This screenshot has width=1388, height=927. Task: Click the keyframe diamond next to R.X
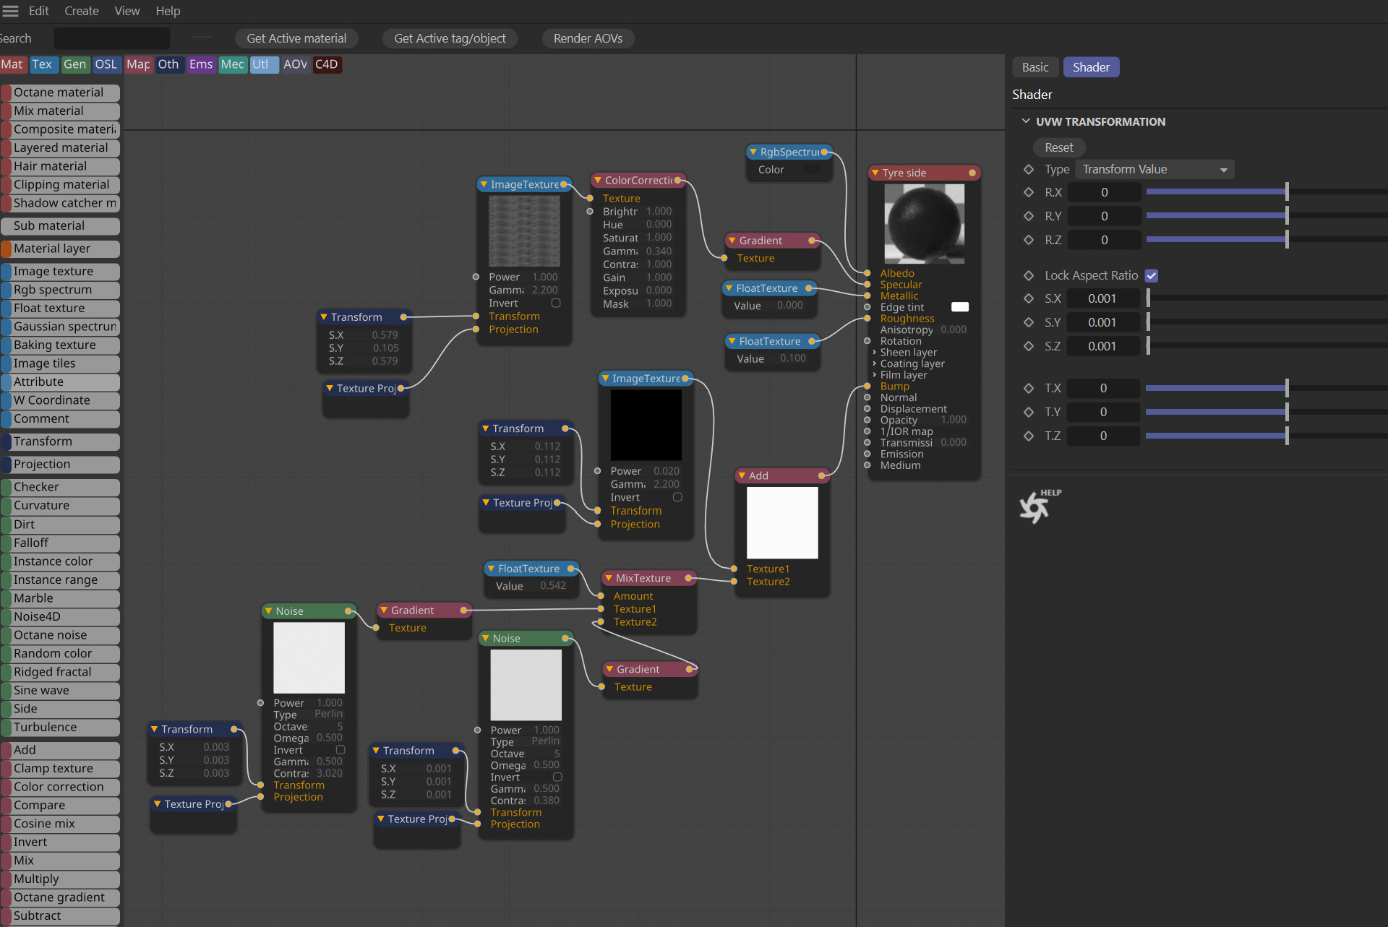pos(1029,192)
